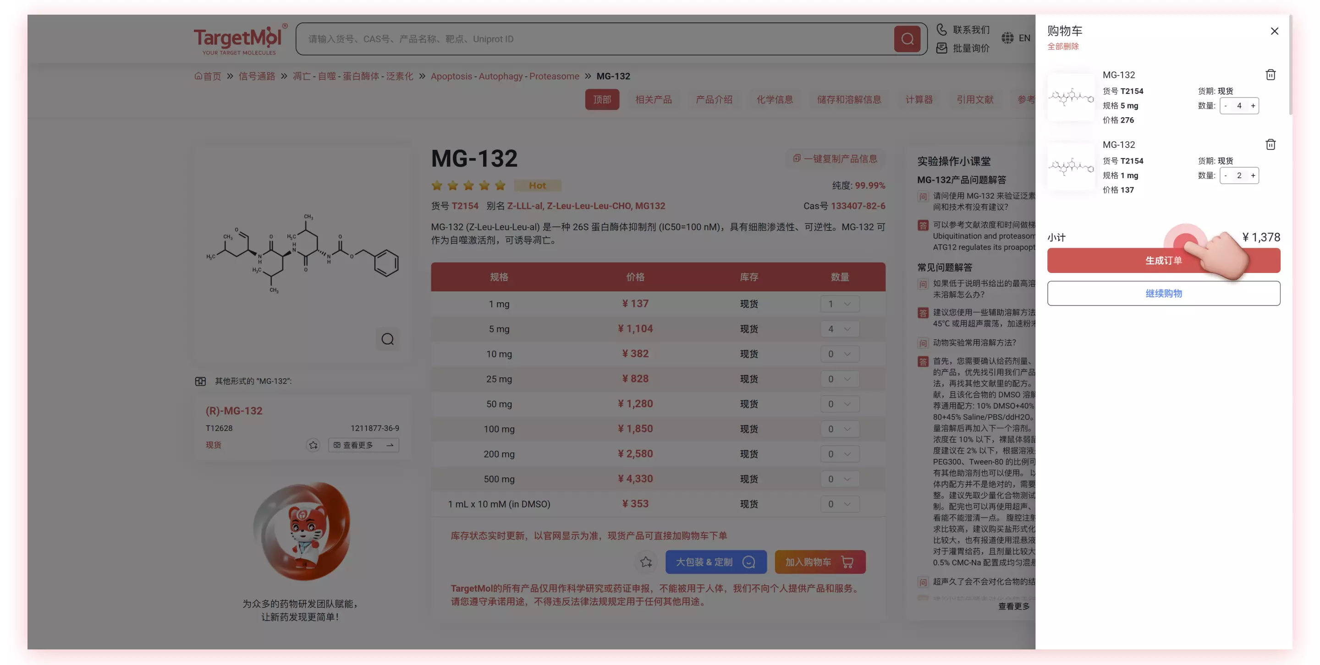
Task: Open the 计算器 tab
Action: [x=919, y=99]
